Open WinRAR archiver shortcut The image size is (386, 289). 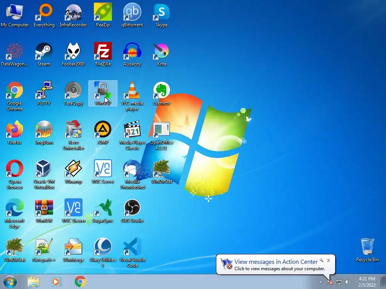44,211
